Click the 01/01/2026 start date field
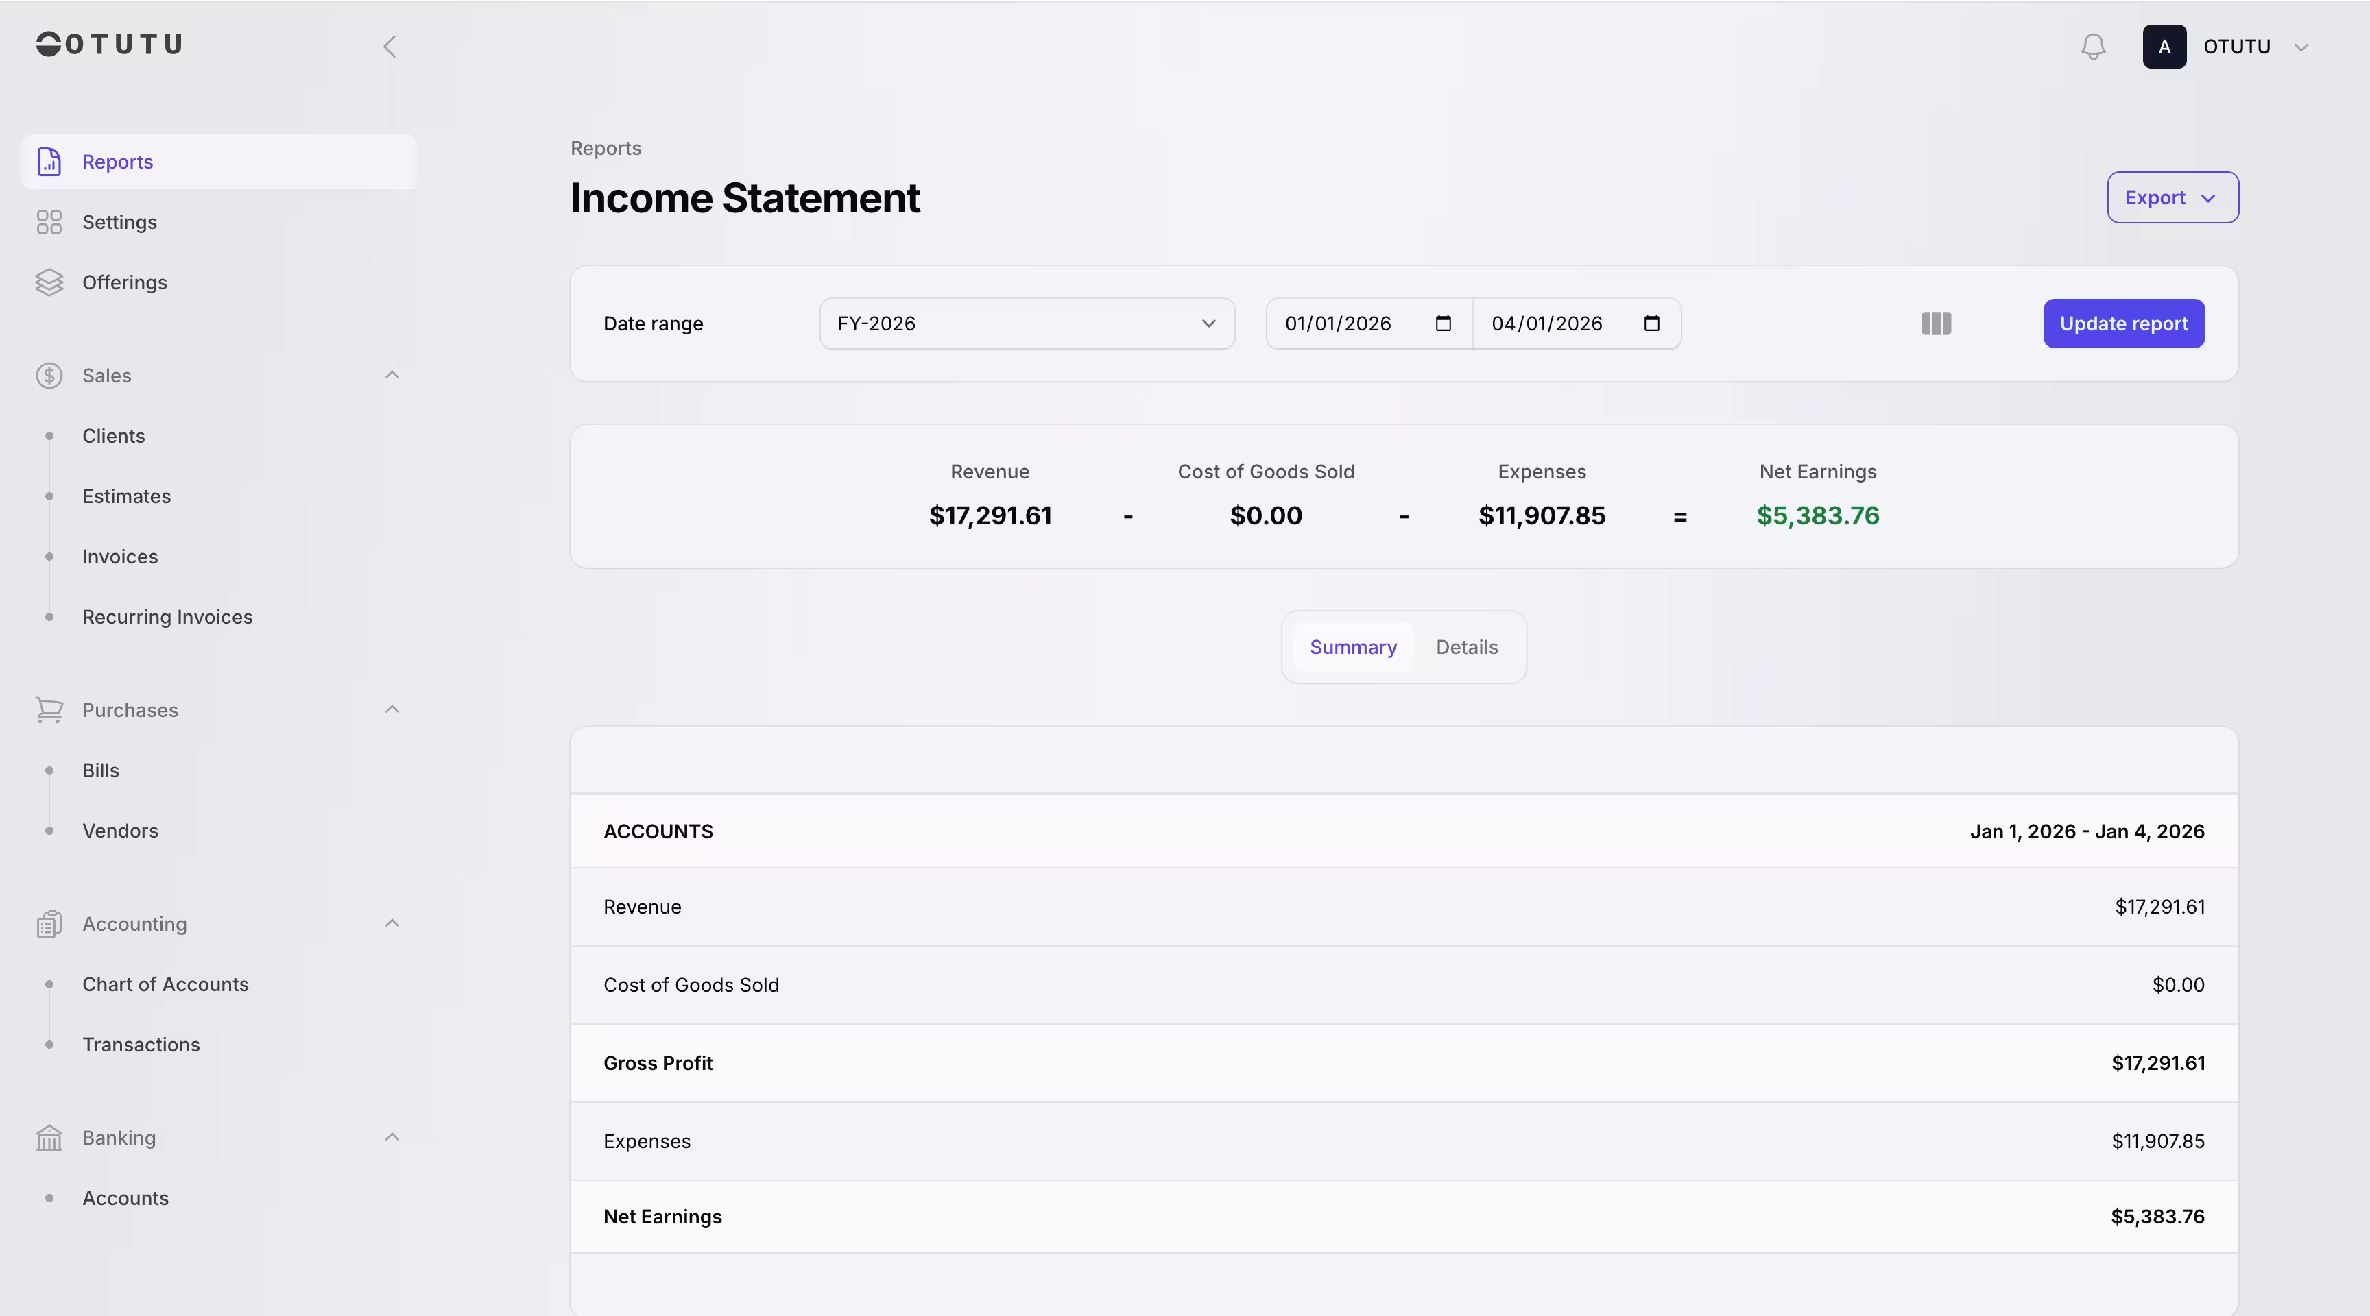This screenshot has width=2370, height=1316. 1352,323
